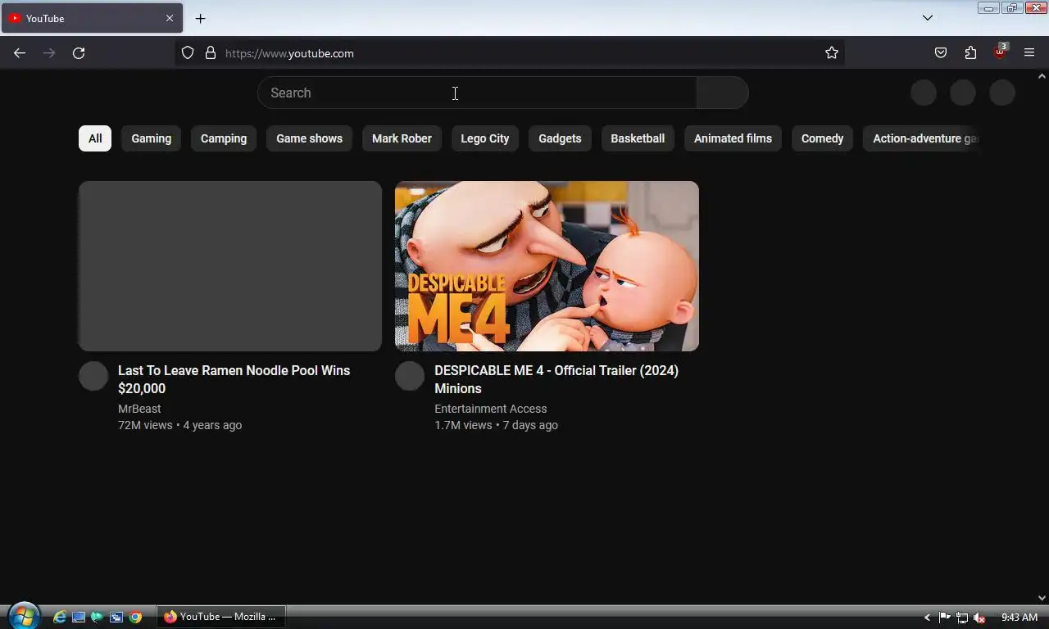Bookmark this page with the star icon
Screen dimensions: 1049x629
coord(832,53)
